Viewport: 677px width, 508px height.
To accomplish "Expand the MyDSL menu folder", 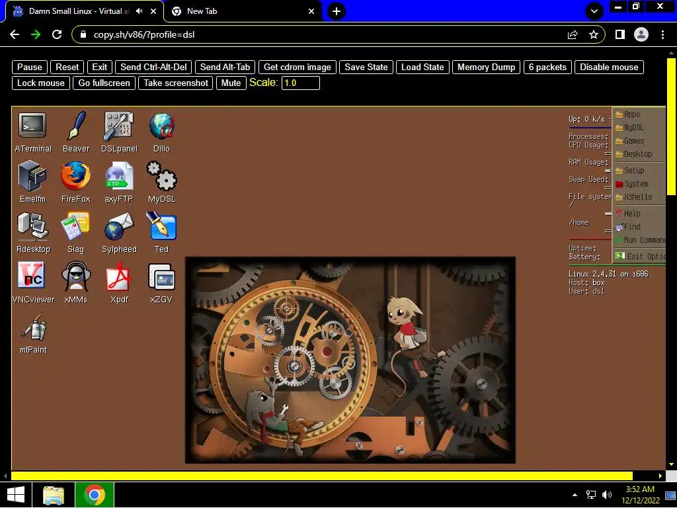I will (x=639, y=128).
